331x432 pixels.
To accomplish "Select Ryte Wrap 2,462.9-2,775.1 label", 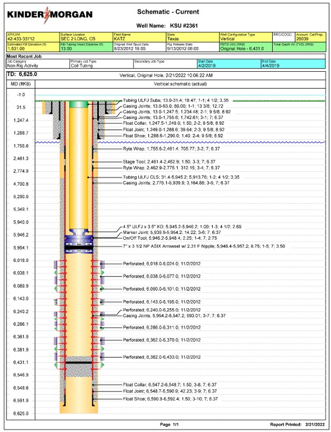I will coord(171,168).
